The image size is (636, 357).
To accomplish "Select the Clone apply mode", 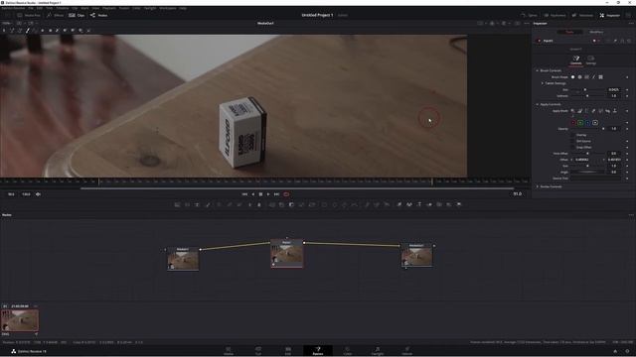I will point(579,111).
